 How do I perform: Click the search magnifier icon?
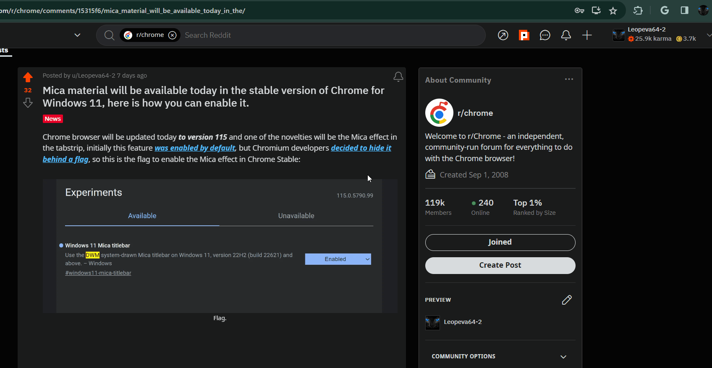tap(109, 35)
